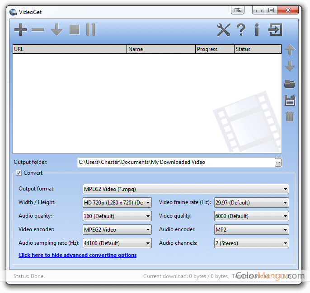The width and height of the screenshot is (310, 293).
Task: Click the 'Audio channels:' label
Action: click(x=178, y=243)
